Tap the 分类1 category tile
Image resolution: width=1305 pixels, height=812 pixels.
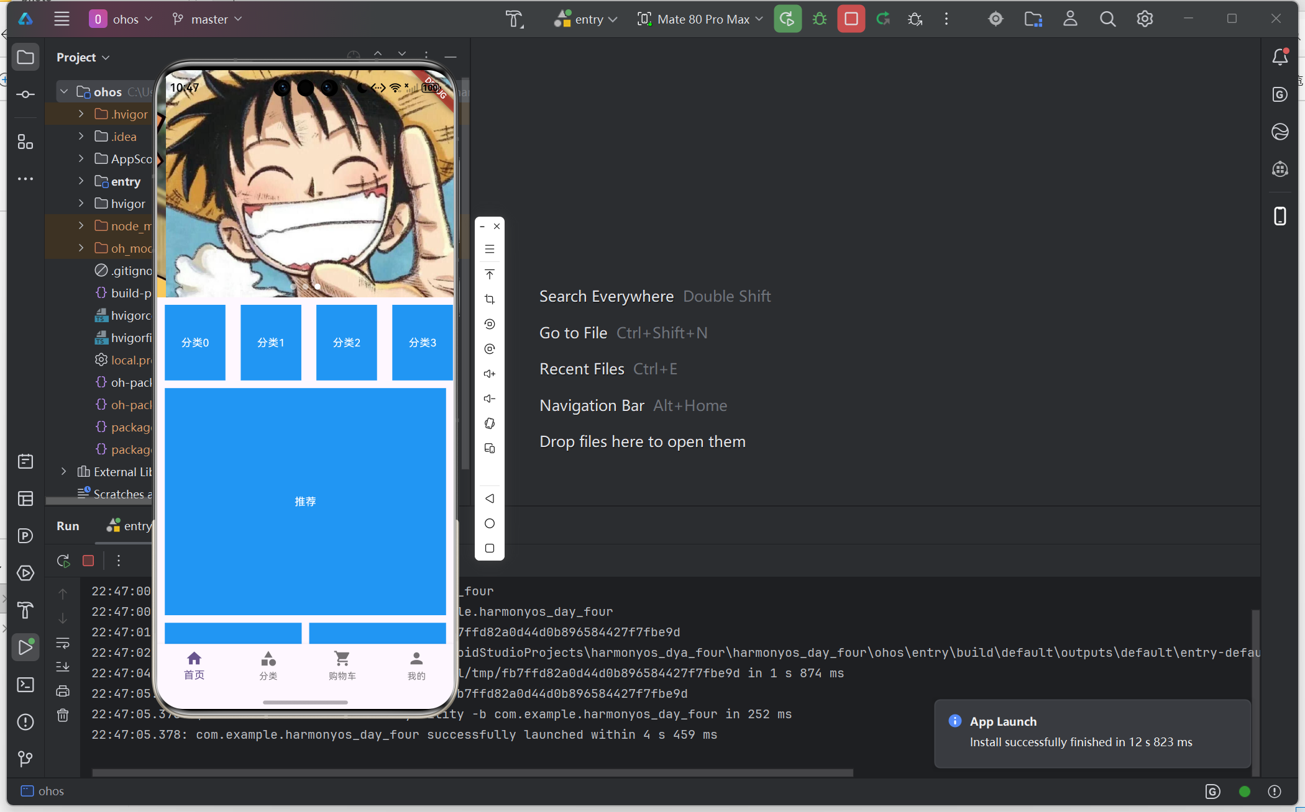[271, 342]
